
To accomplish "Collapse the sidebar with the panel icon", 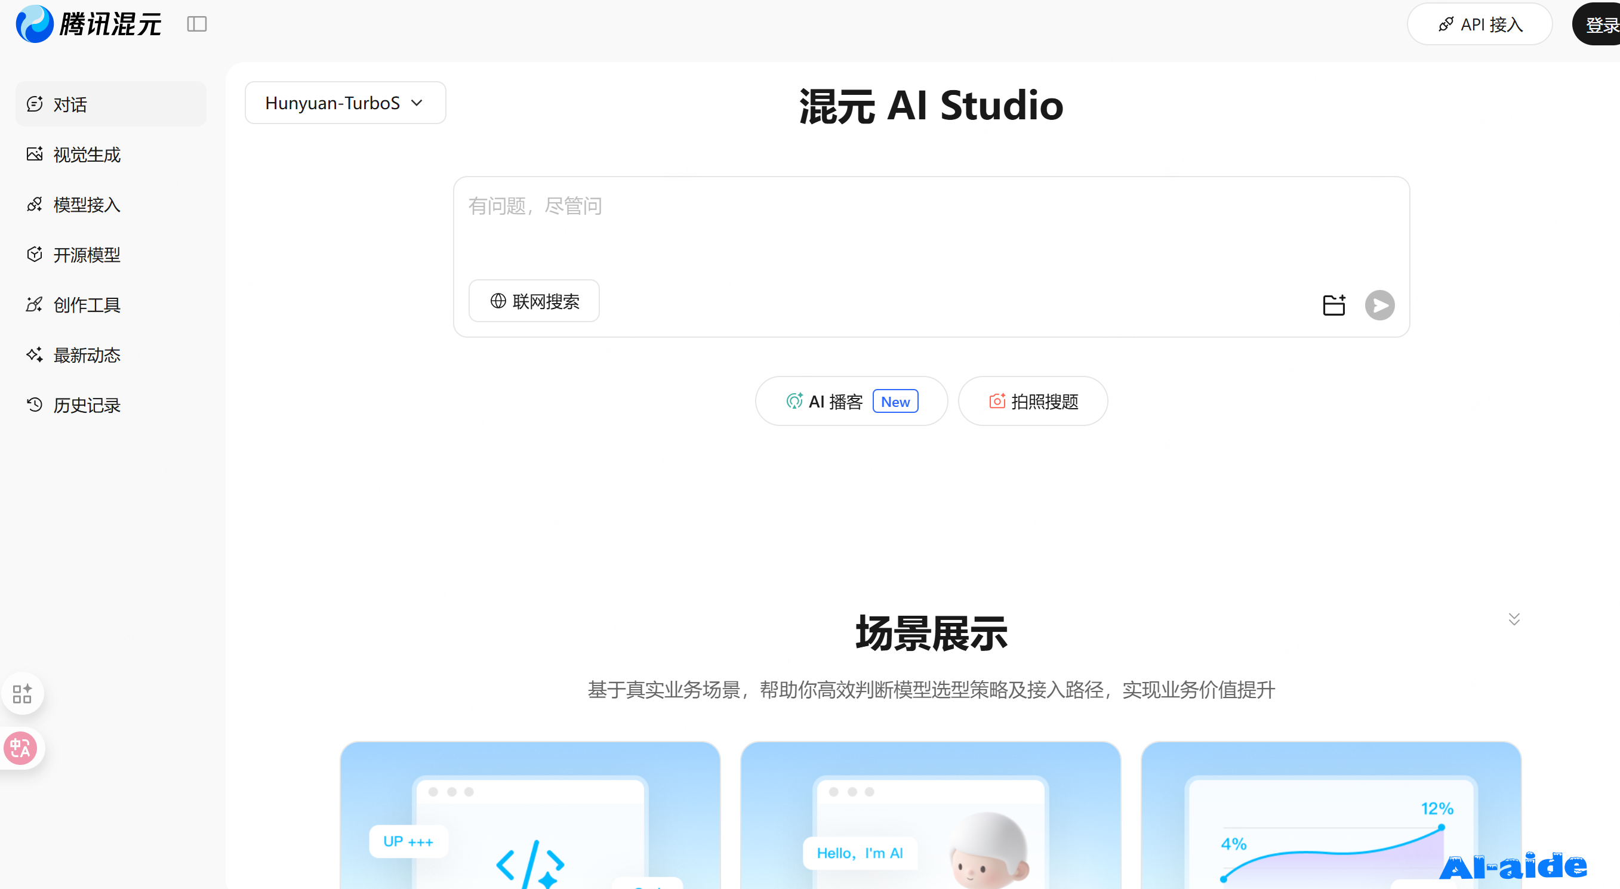I will (197, 24).
